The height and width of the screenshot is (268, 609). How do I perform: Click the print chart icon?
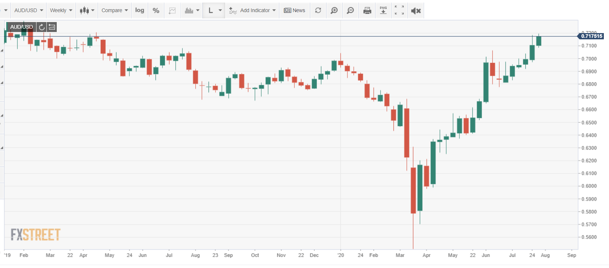click(x=367, y=10)
